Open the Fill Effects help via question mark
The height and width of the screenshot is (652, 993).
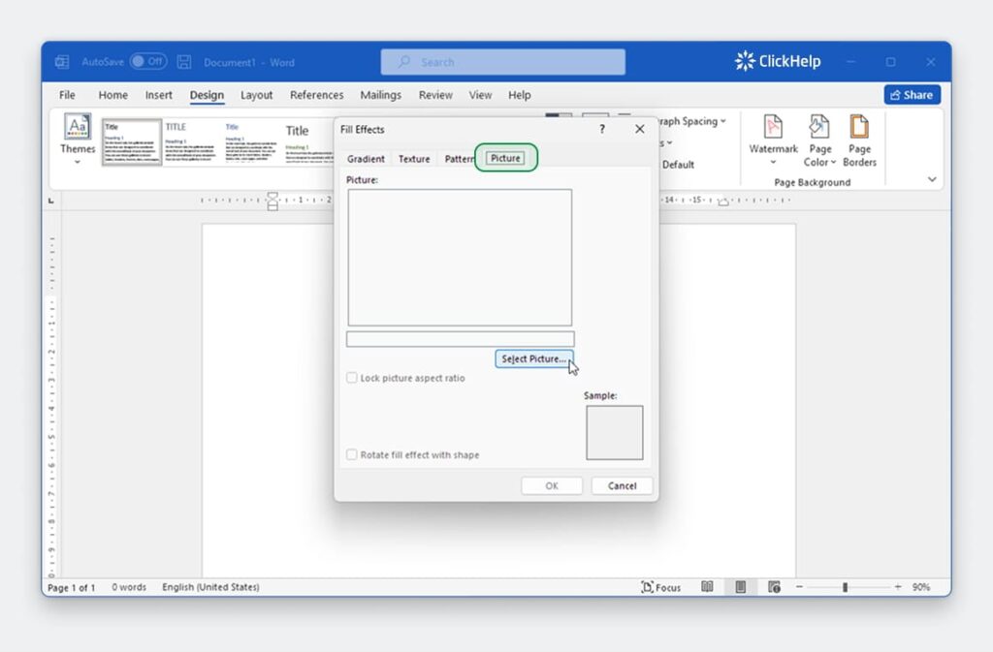click(x=601, y=128)
